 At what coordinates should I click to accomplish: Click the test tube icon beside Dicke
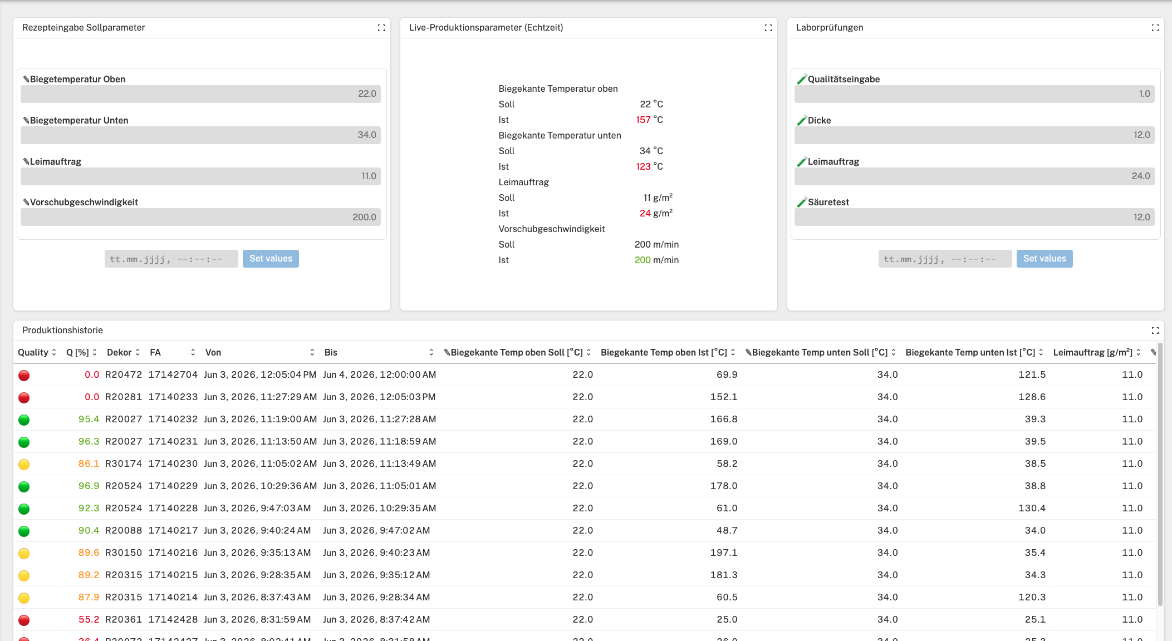(x=802, y=121)
